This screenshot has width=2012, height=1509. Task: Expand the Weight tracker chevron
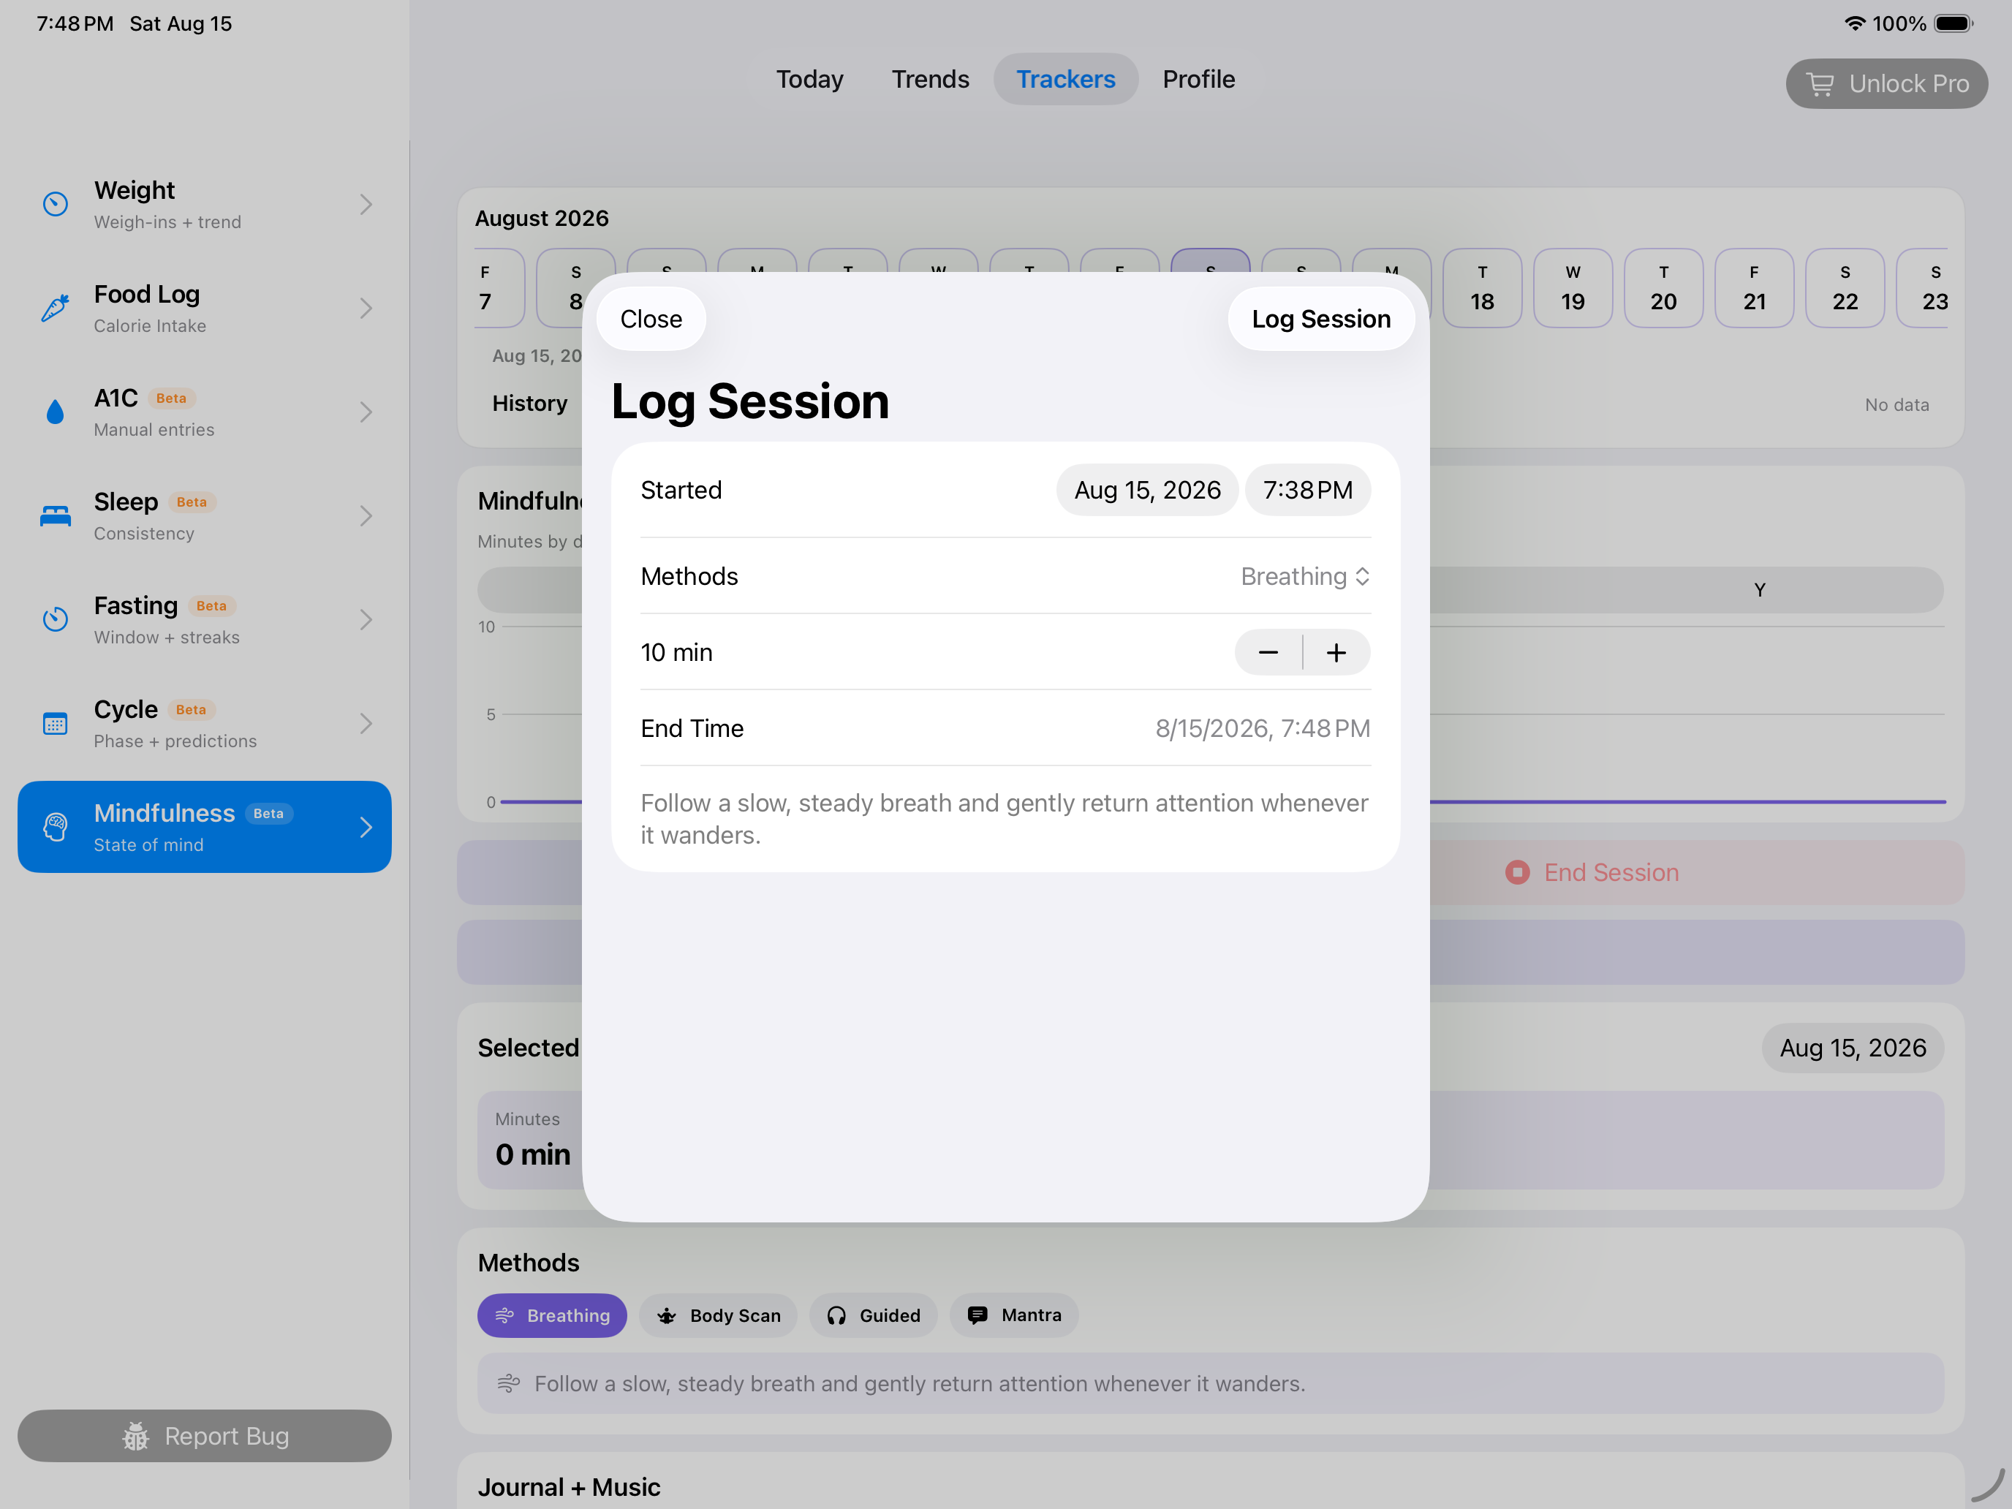coord(366,204)
